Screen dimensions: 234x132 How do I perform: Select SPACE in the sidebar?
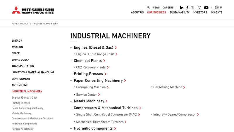coord(16,53)
